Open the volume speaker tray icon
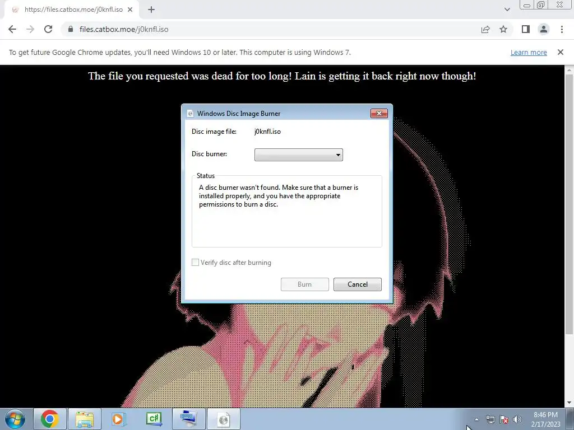574x430 pixels. pyautogui.click(x=517, y=419)
